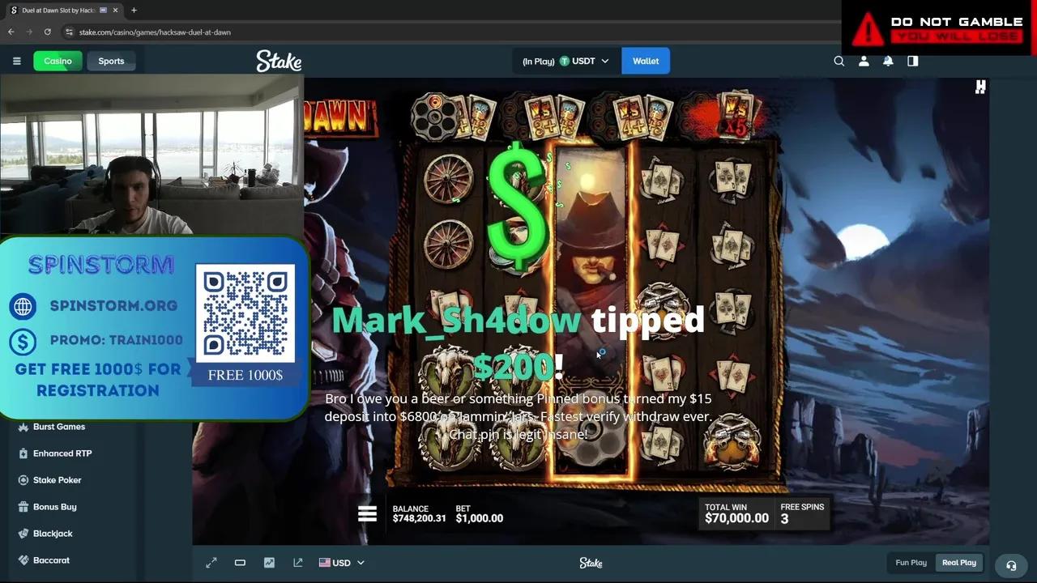The height and width of the screenshot is (583, 1037).
Task: Click the Stake logo in header
Action: [x=279, y=61]
